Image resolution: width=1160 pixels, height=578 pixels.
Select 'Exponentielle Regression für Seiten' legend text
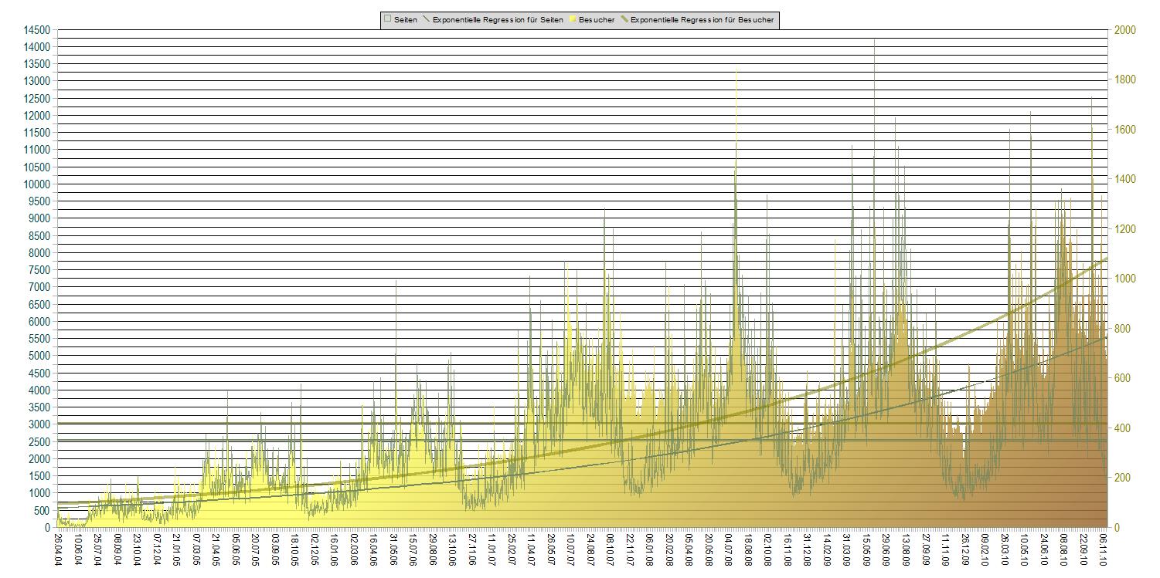[498, 19]
